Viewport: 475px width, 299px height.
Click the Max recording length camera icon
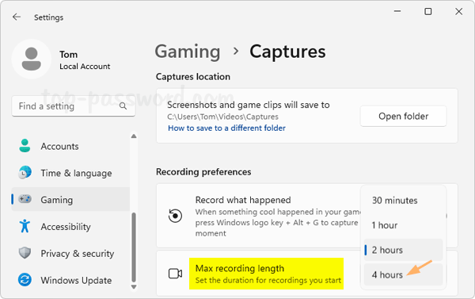(x=175, y=274)
